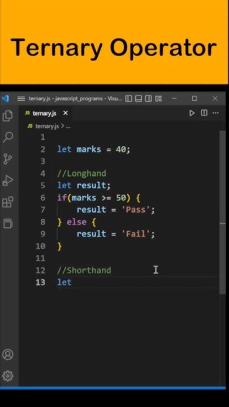Click the '//Shorthand' comment
Image resolution: width=229 pixels, height=407 pixels.
84,270
